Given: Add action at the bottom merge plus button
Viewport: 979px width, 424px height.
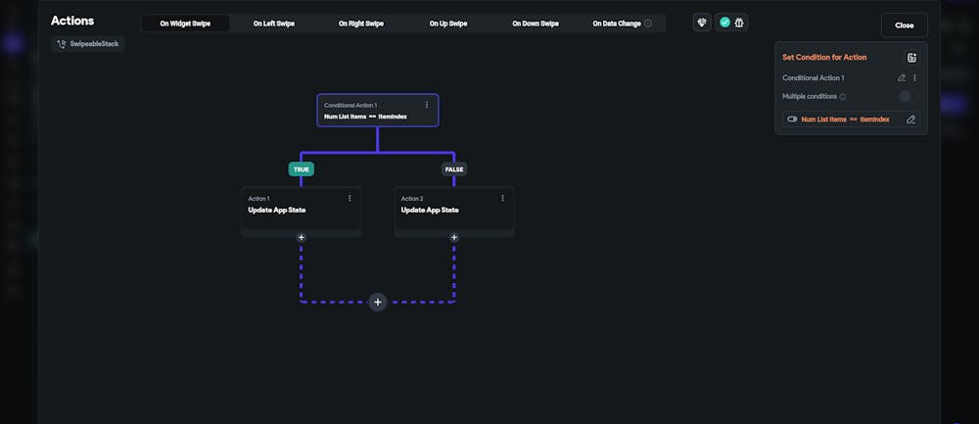Looking at the screenshot, I should tap(378, 302).
